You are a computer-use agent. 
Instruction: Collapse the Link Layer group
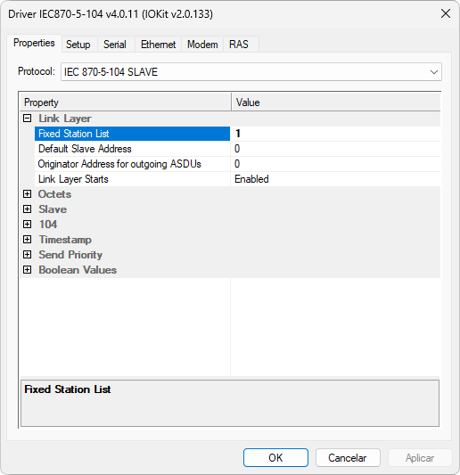pyautogui.click(x=28, y=119)
